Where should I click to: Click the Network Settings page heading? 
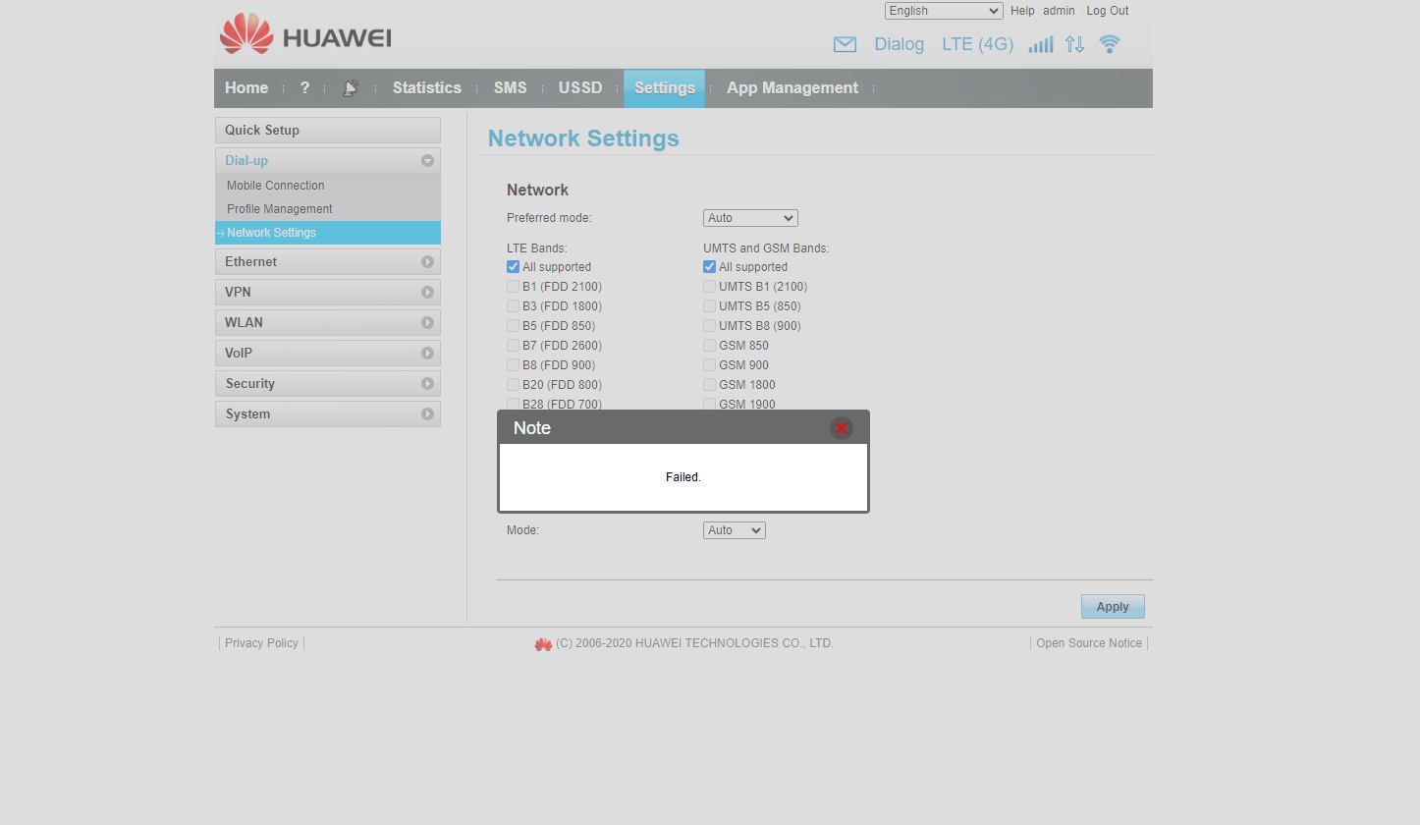(x=583, y=138)
